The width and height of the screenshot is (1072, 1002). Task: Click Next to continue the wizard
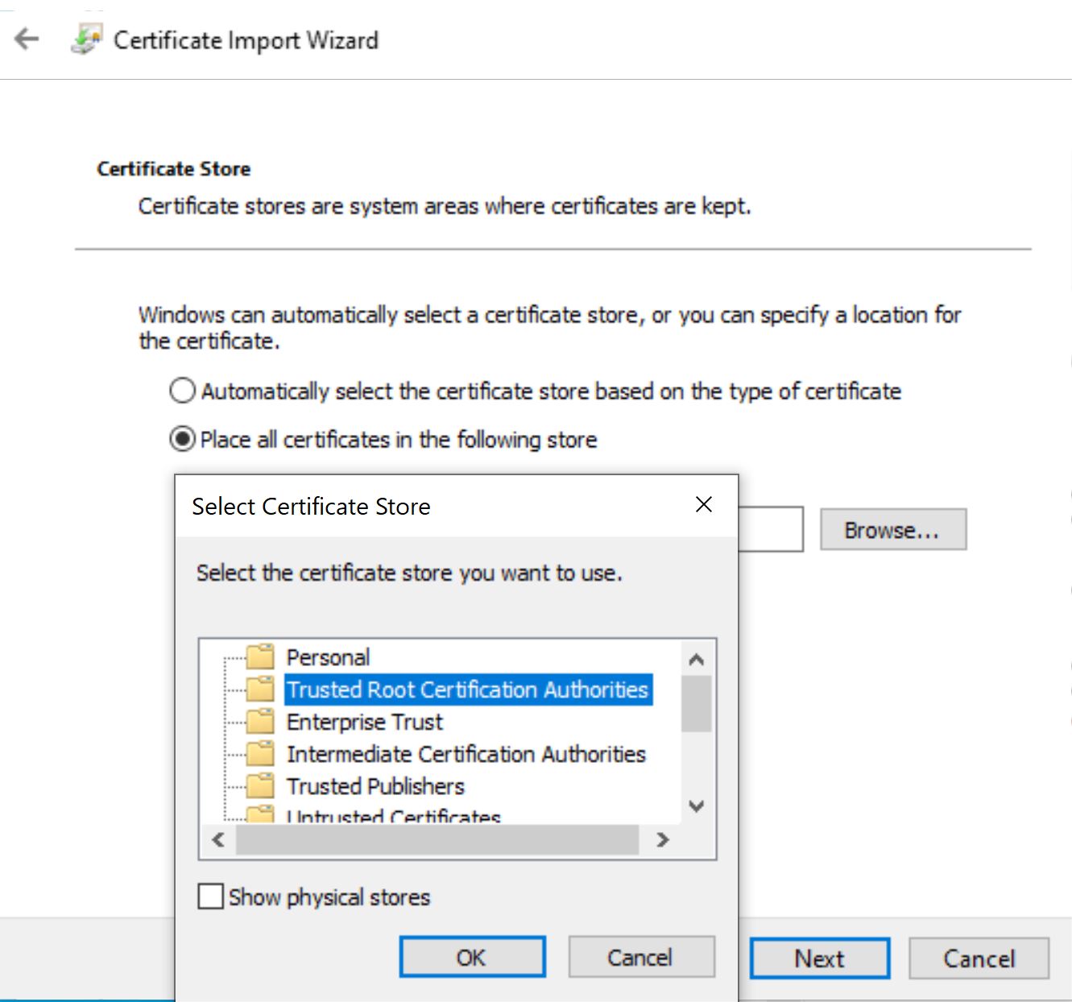tap(819, 958)
